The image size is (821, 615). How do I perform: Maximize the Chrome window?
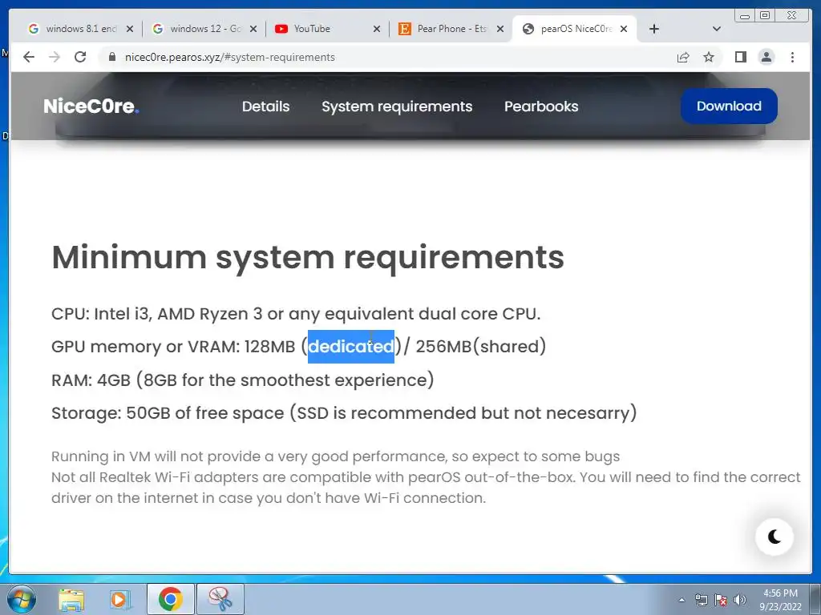coord(765,16)
